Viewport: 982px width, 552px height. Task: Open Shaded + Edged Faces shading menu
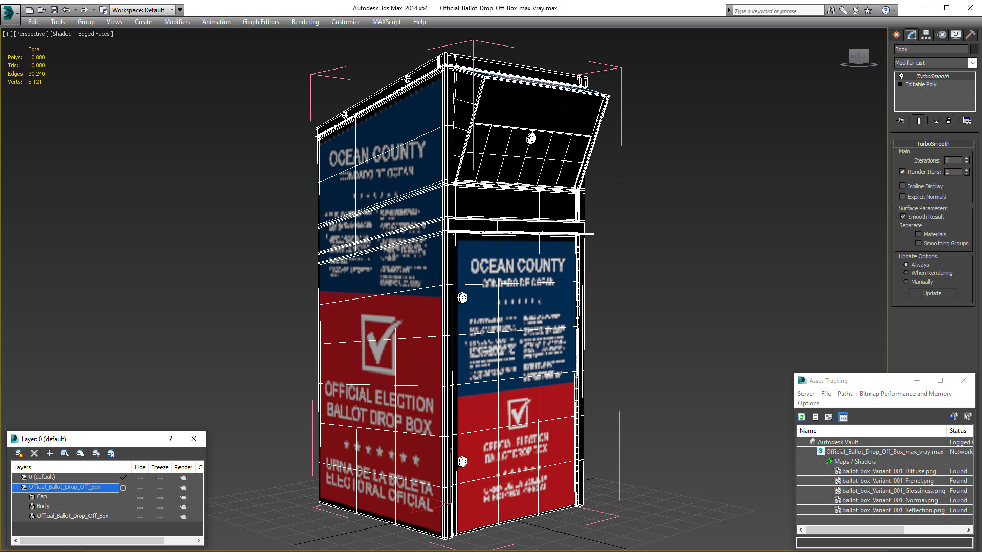(82, 34)
